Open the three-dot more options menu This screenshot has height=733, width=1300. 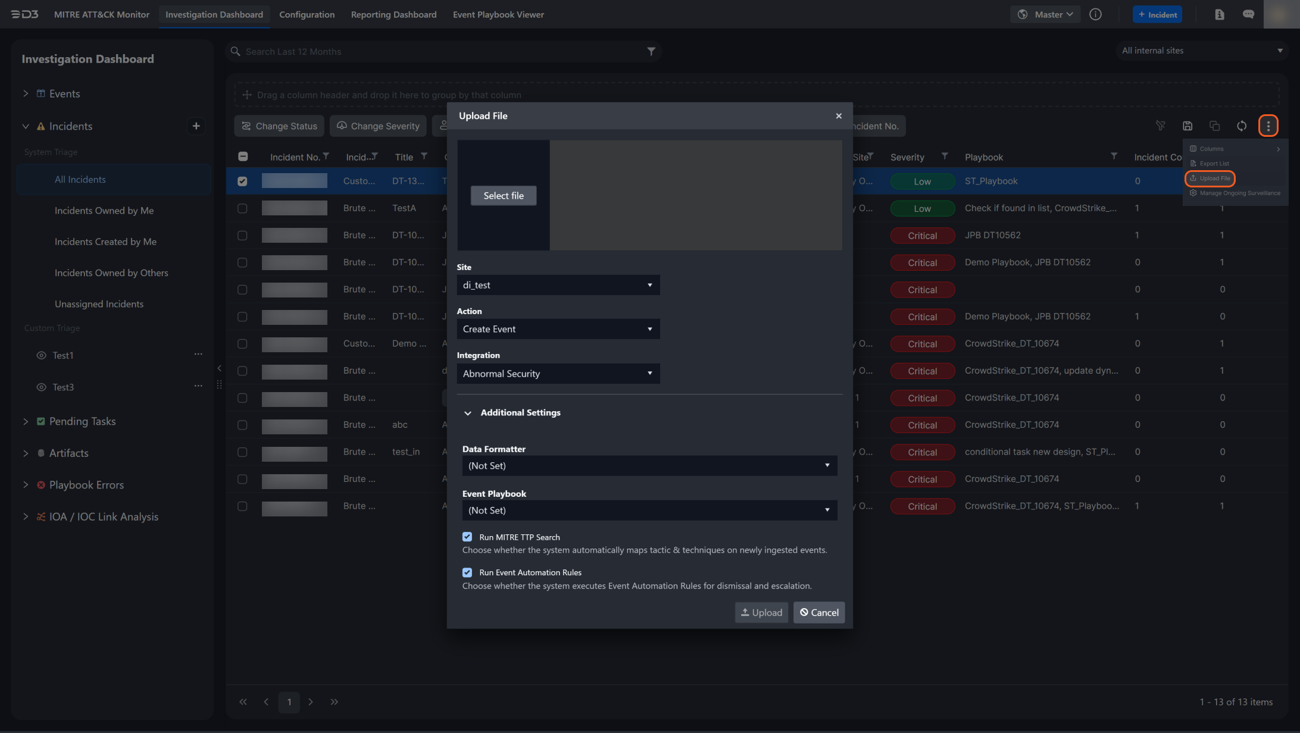[x=1268, y=126]
